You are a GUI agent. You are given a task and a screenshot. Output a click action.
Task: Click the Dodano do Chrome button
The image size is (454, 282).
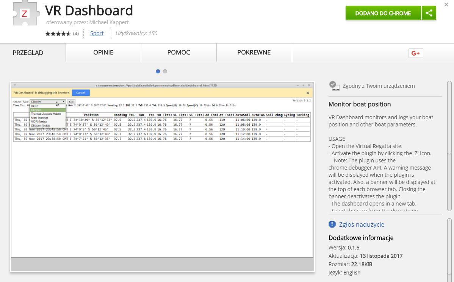[x=383, y=13]
